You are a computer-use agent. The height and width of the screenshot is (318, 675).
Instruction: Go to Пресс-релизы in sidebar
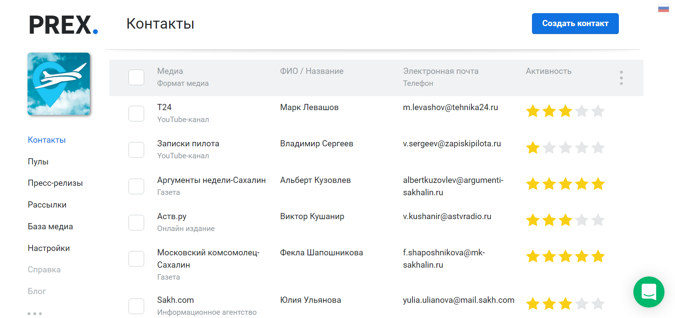pos(55,183)
